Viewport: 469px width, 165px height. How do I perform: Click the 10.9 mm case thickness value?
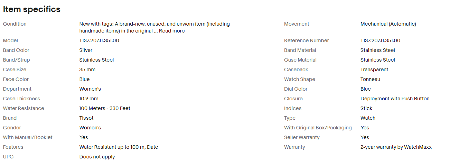pyautogui.click(x=89, y=99)
